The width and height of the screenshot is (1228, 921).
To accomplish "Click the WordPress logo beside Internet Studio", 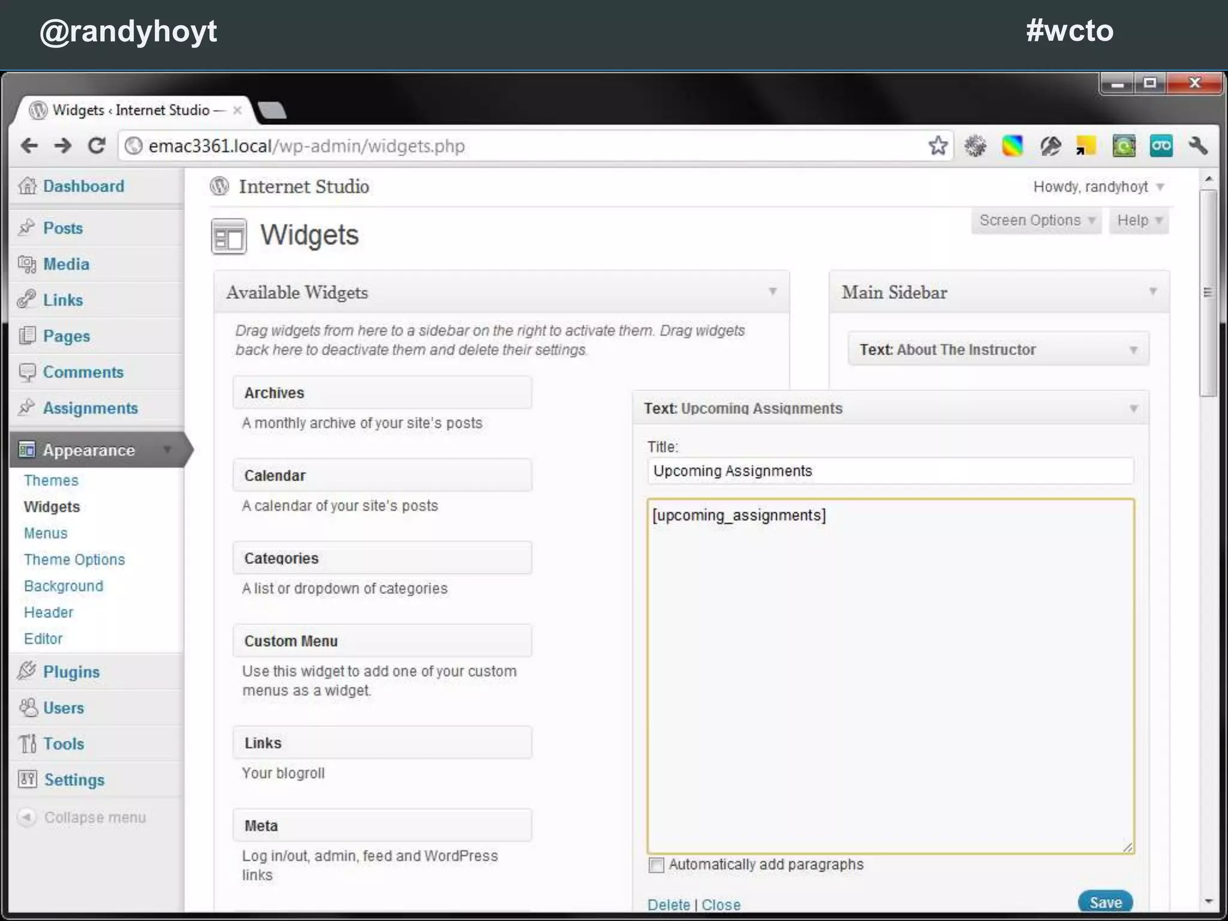I will tap(219, 186).
